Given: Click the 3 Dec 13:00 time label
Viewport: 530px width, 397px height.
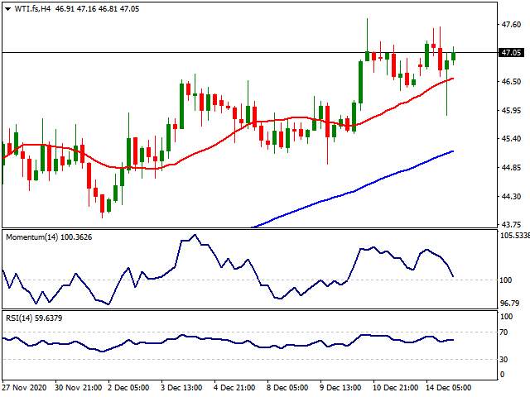Looking at the screenshot, I should (181, 388).
